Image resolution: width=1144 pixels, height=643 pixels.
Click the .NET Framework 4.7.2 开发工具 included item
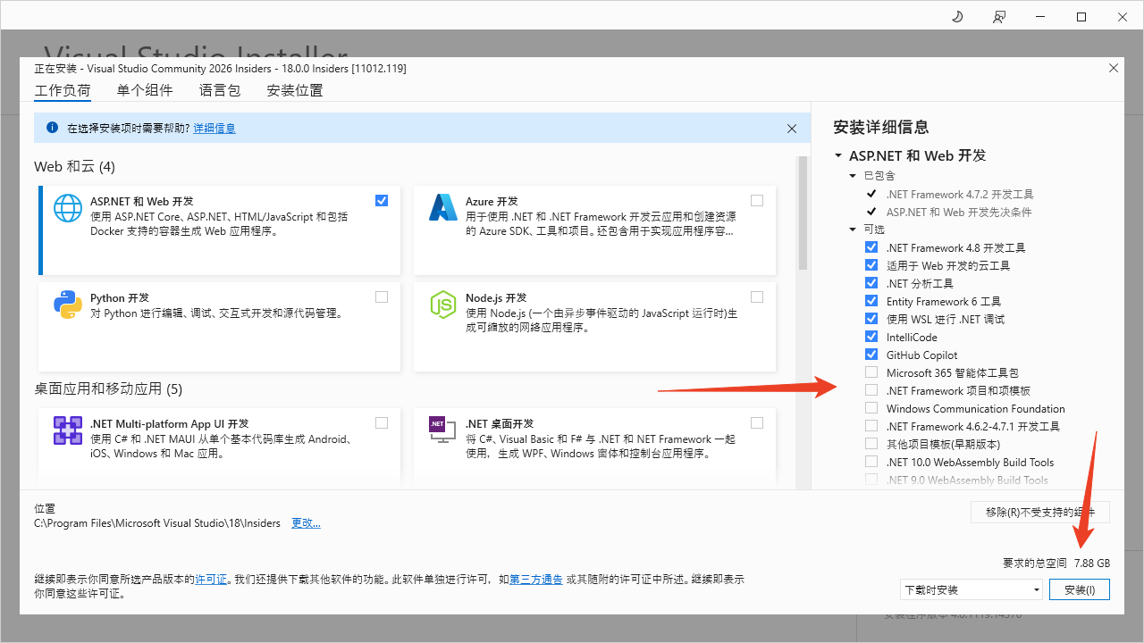click(960, 194)
